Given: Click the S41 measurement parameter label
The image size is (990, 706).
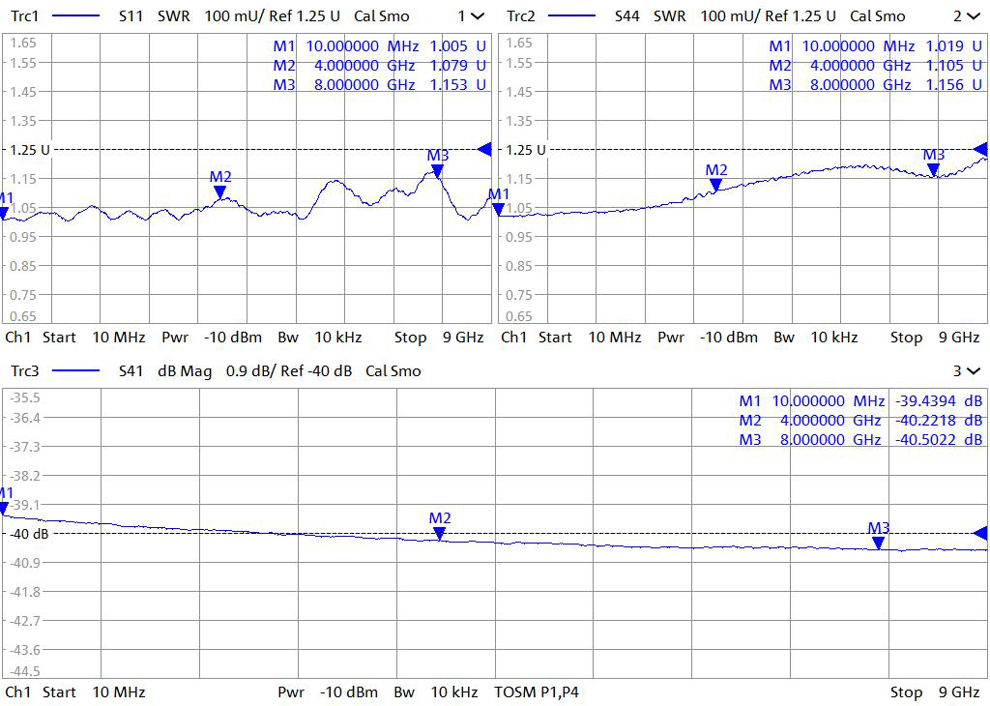Looking at the screenshot, I should click(132, 371).
